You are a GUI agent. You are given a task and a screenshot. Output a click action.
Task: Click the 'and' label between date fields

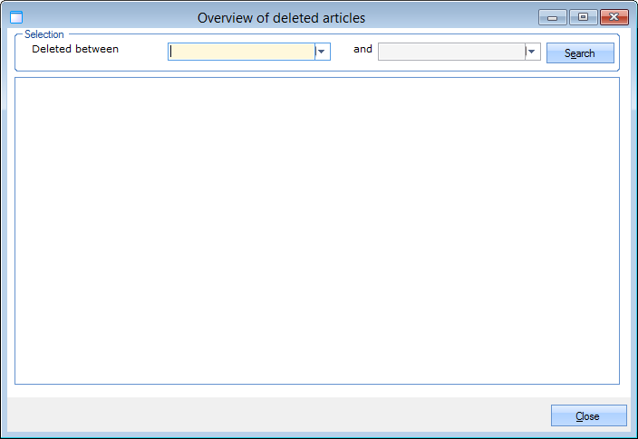coord(362,49)
